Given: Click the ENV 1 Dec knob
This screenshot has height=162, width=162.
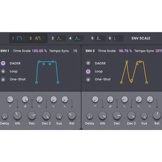Looking at the screenshot, I should (x=32, y=115).
